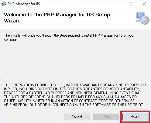Screen dimensions: 151x123
Task: Click the word 'computer.' in the intro text
Action: pos(11,39)
